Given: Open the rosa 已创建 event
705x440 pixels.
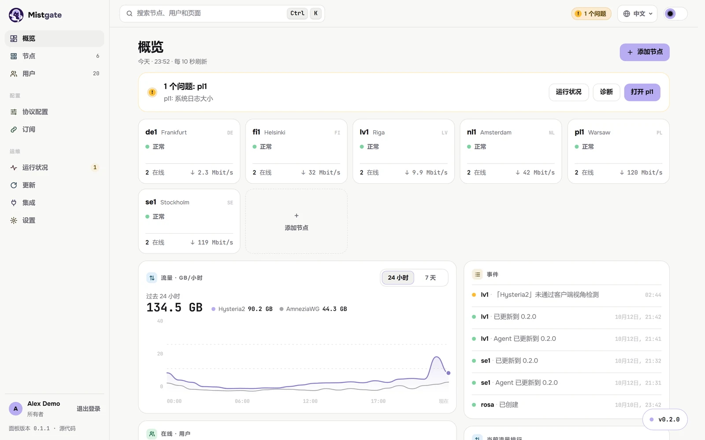Looking at the screenshot, I should tap(566, 405).
